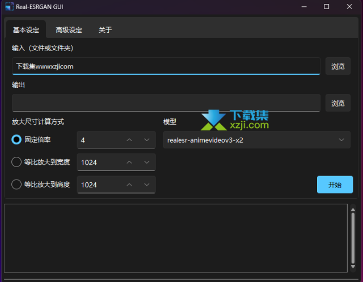Open the 高级设定 tab

[69, 30]
